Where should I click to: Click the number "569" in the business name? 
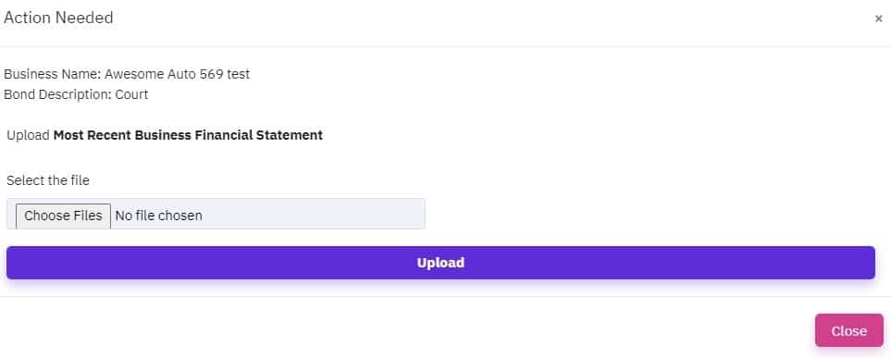pos(211,74)
